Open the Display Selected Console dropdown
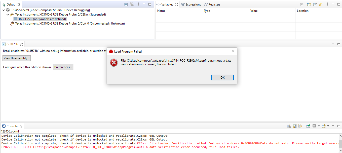Screen dimensions: 342x153 pyautogui.click(x=319, y=126)
